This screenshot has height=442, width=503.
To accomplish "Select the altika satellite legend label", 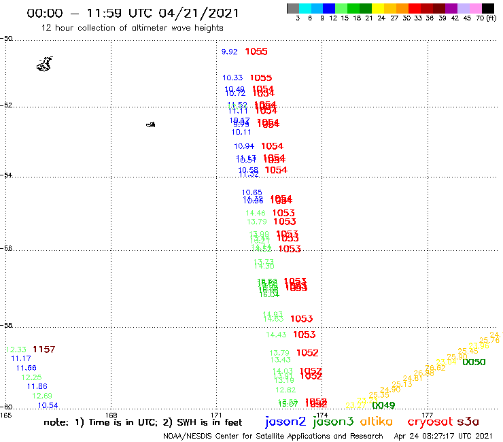I will coord(377,422).
